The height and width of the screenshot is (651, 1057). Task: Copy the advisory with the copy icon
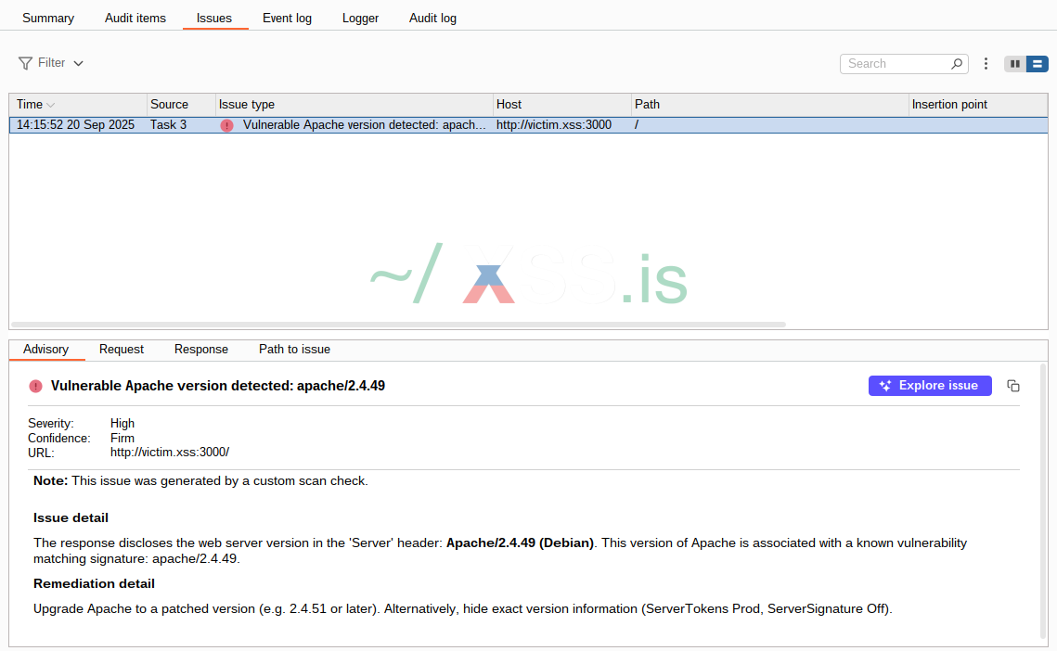pyautogui.click(x=1013, y=386)
